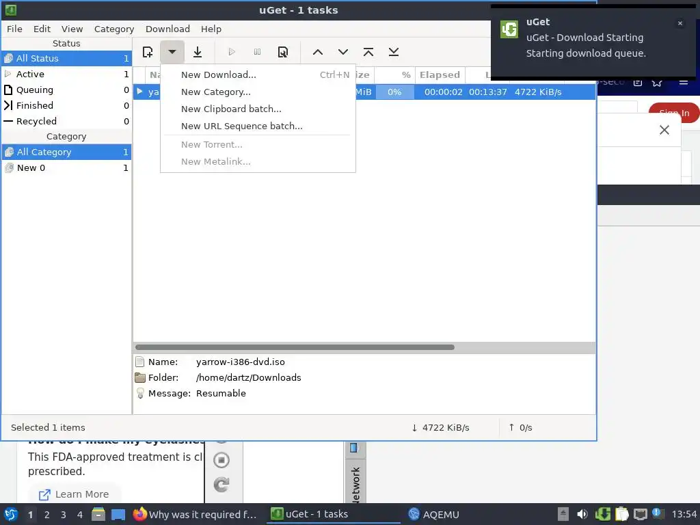Switch to workspace 3
Image resolution: width=700 pixels, height=525 pixels.
pyautogui.click(x=64, y=515)
